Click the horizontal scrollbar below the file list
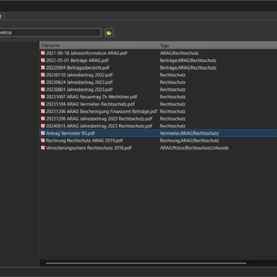The height and width of the screenshot is (277, 277). (x=146, y=263)
